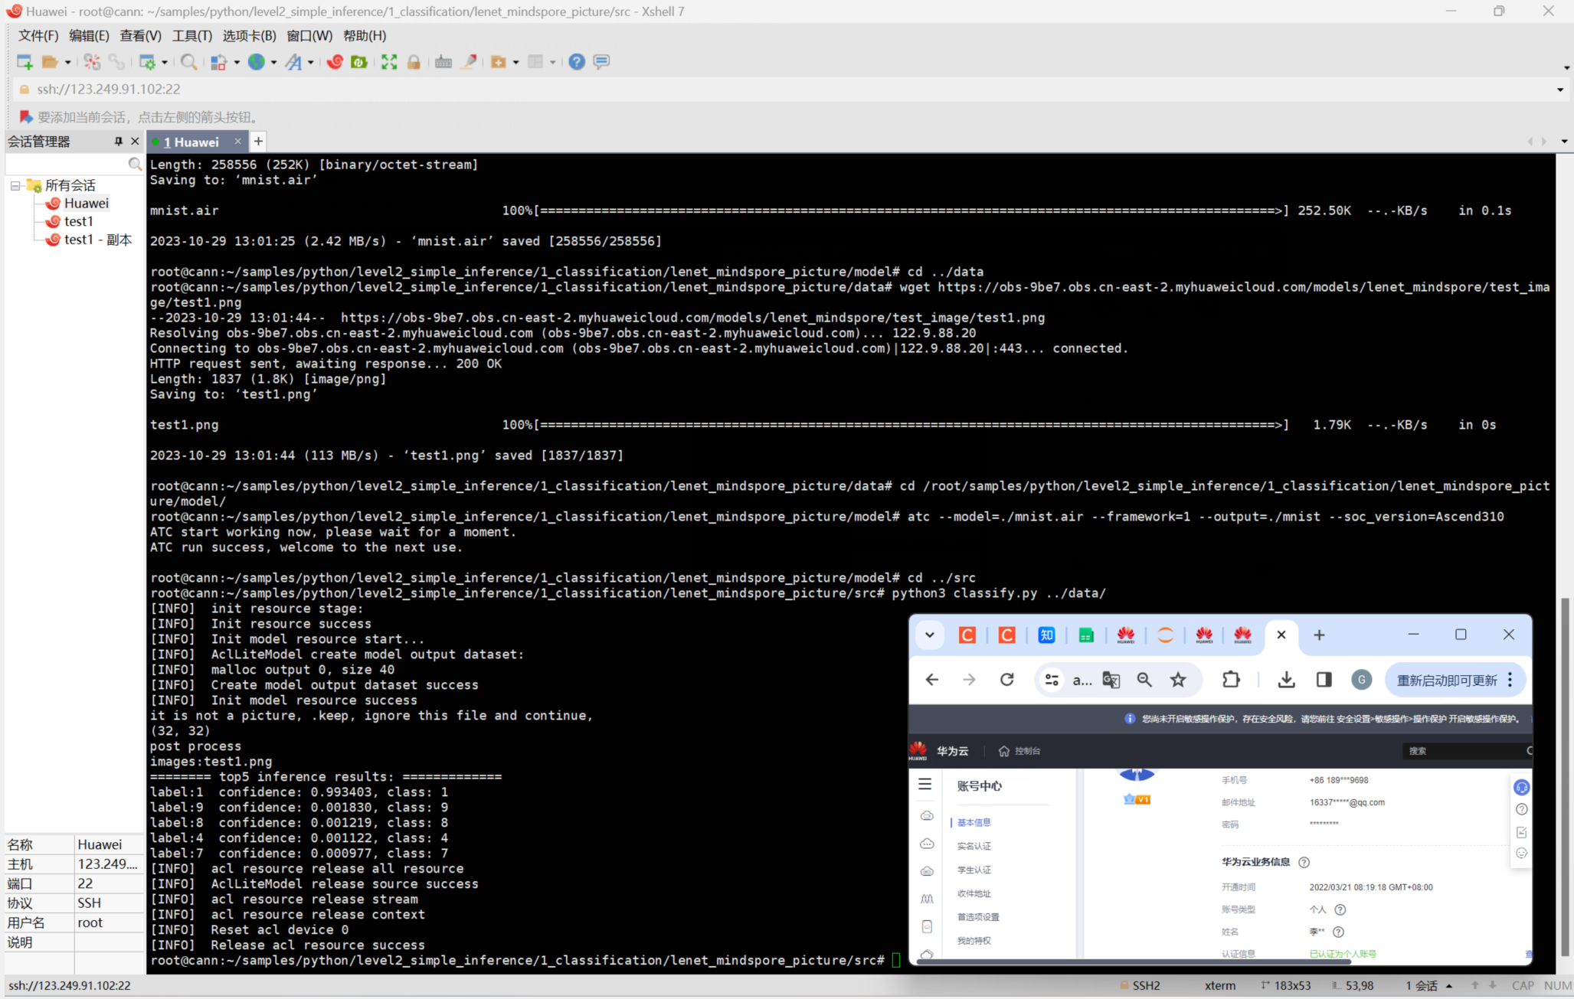Click the fullscreen green arrows icon
This screenshot has height=999, width=1574.
[x=389, y=62]
